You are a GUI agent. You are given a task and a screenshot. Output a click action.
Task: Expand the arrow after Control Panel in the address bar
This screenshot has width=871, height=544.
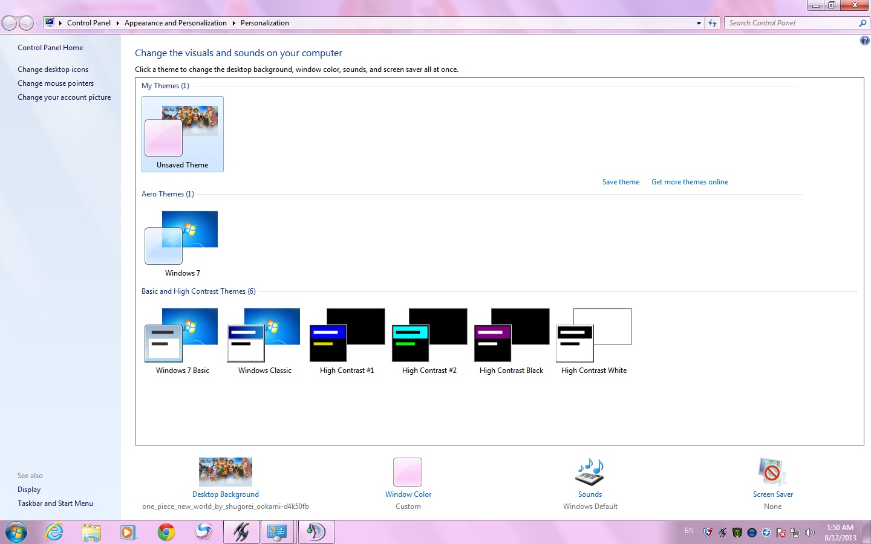pyautogui.click(x=117, y=23)
